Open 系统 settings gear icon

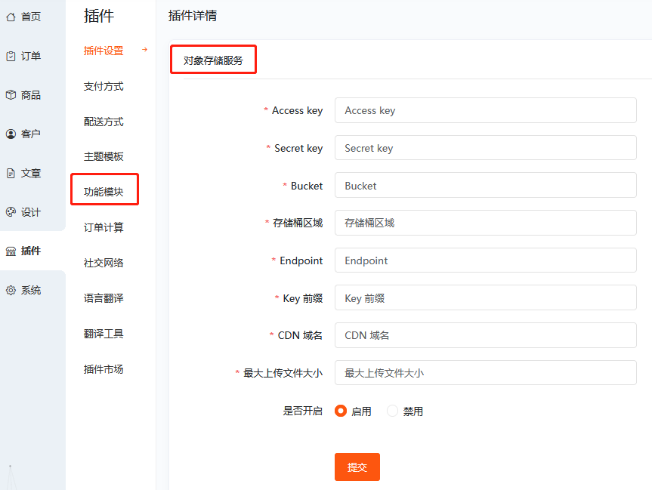click(11, 290)
